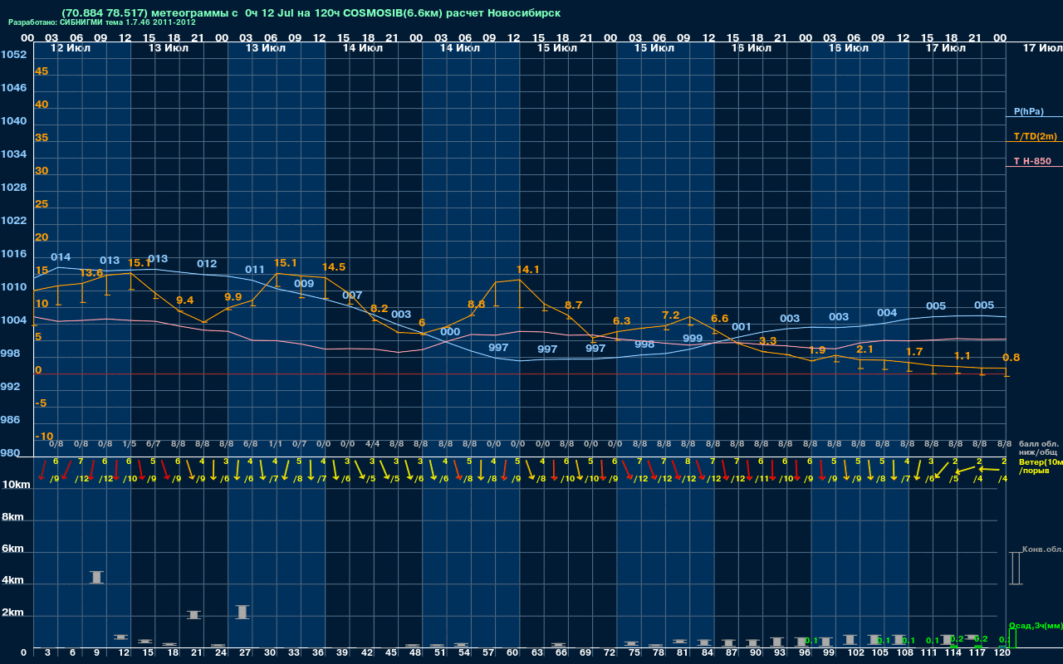Viewport: 1063px width, 664px height.
Task: Click the 001 pressure value label
Action: pos(742,327)
